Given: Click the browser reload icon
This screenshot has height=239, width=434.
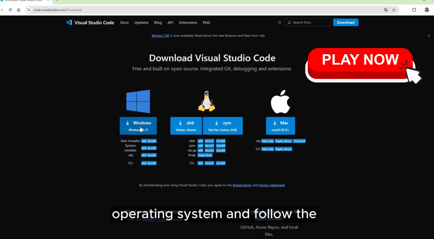Looking at the screenshot, I should 10,10.
